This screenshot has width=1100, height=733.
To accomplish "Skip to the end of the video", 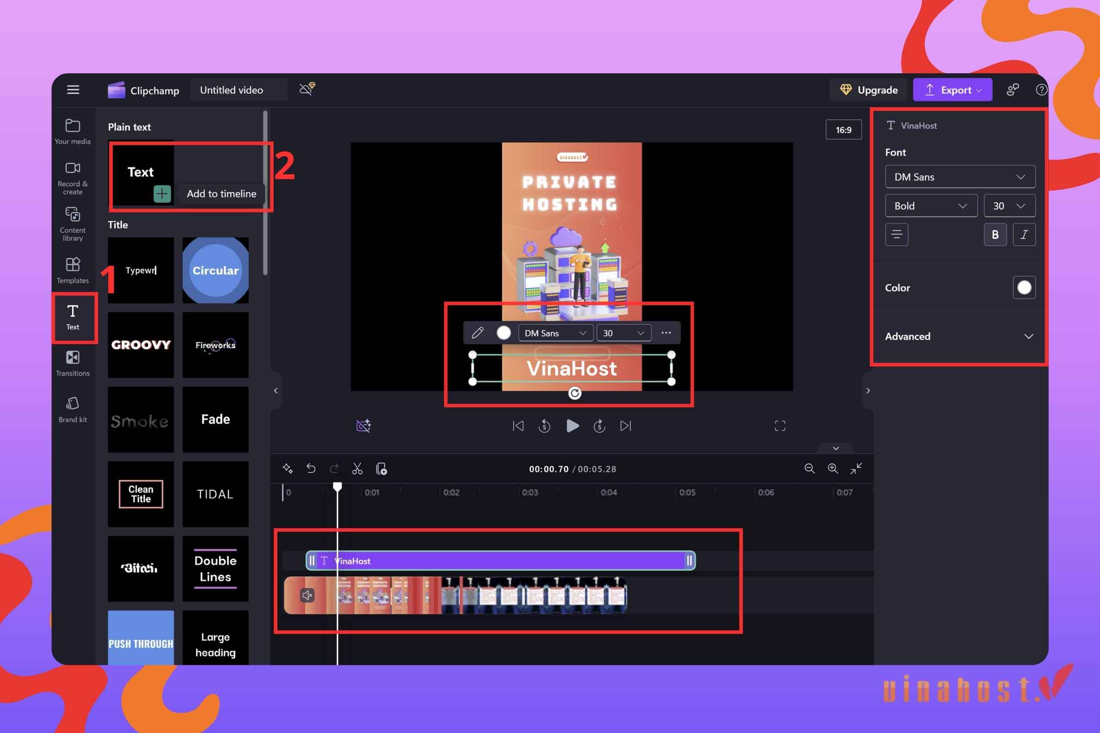I will 626,426.
